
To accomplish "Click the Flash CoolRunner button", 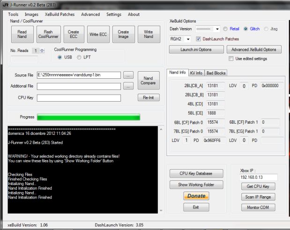I will [x=48, y=34].
